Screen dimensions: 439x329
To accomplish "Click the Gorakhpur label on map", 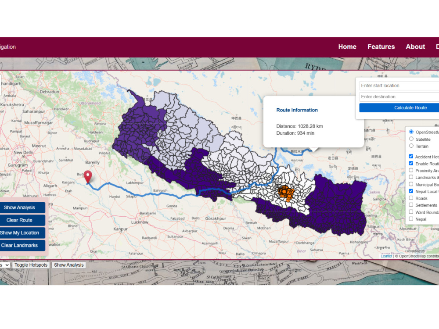I will 216,218.
